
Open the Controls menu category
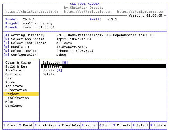coord(13,74)
